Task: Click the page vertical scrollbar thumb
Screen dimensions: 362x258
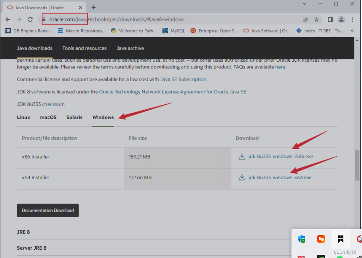Action: pyautogui.click(x=357, y=165)
